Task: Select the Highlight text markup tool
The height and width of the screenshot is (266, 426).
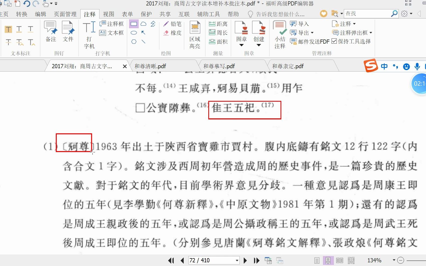Action: coord(8,29)
